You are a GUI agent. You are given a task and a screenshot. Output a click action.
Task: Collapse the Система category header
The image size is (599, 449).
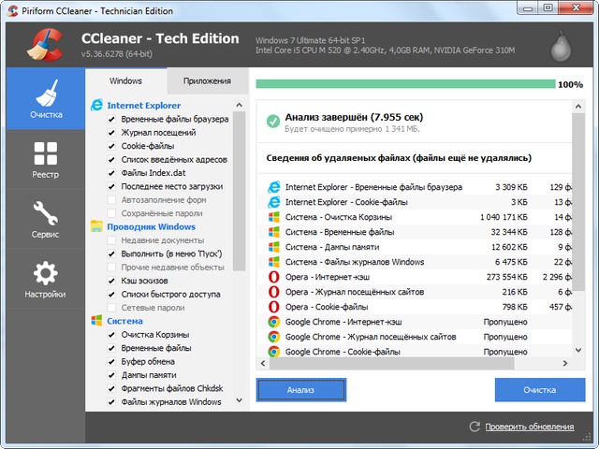coord(124,321)
